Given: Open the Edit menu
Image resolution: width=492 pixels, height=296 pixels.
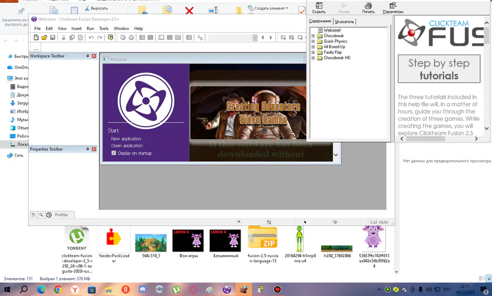Looking at the screenshot, I should (49, 28).
